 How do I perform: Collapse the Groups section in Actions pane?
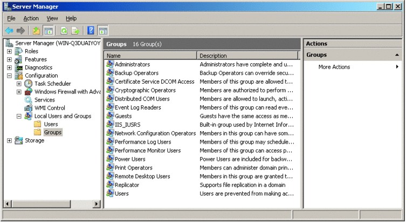(x=397, y=55)
